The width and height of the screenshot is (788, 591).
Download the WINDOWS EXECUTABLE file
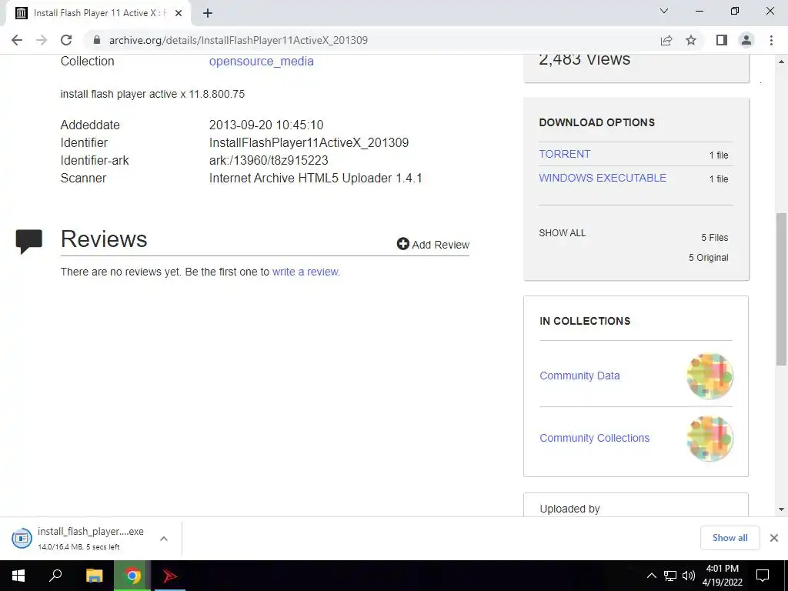[603, 178]
